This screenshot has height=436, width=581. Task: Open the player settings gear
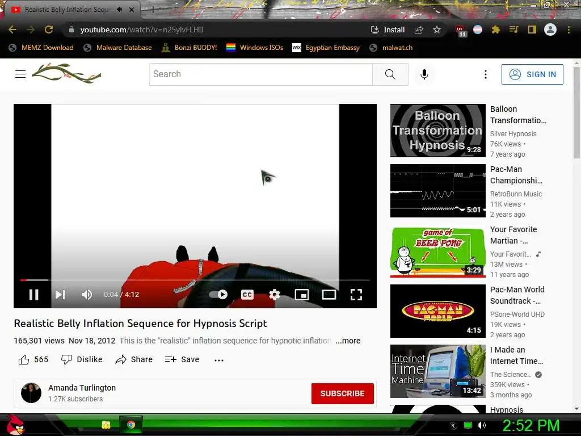coord(274,295)
